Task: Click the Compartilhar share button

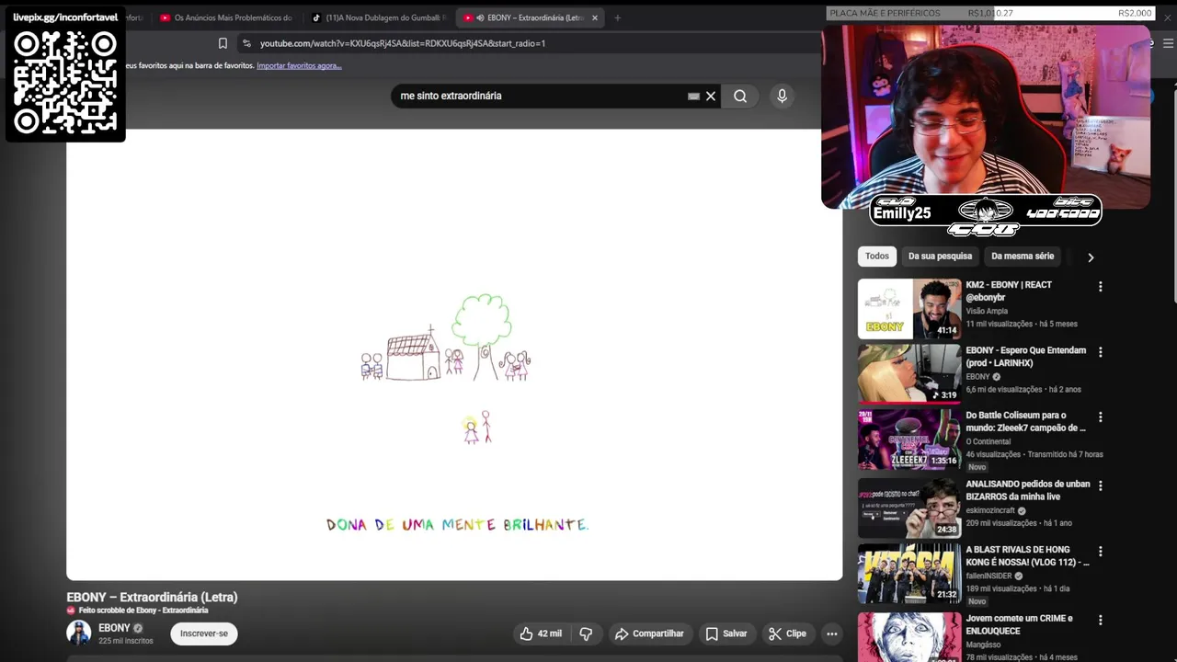Action: [649, 633]
